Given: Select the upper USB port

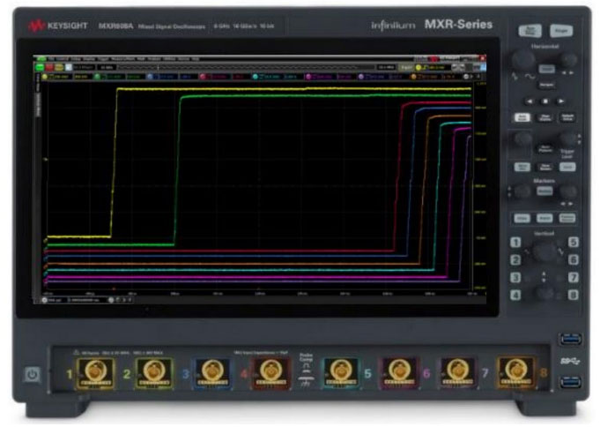Looking at the screenshot, I should tap(570, 339).
